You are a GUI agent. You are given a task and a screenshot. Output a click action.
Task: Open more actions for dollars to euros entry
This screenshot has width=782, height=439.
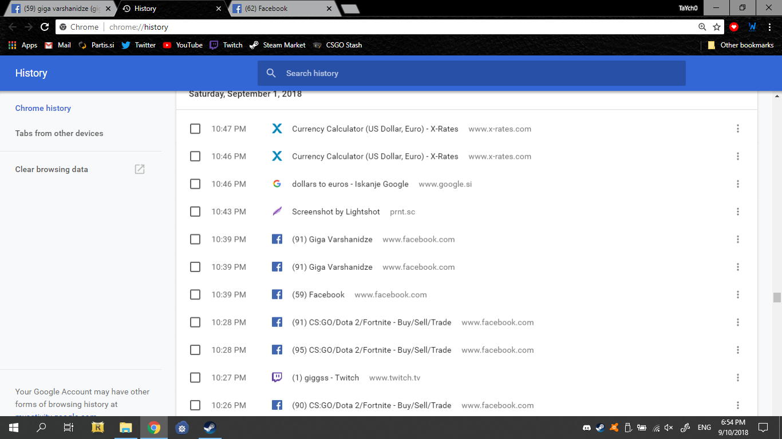(x=737, y=184)
